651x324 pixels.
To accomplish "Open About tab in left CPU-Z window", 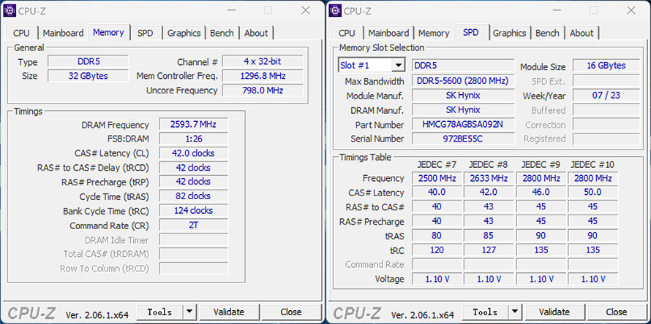I will pos(256,33).
